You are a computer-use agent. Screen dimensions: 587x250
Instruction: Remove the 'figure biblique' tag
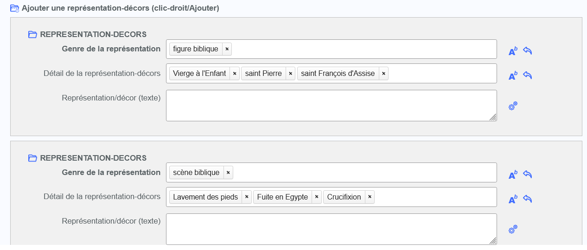[227, 49]
